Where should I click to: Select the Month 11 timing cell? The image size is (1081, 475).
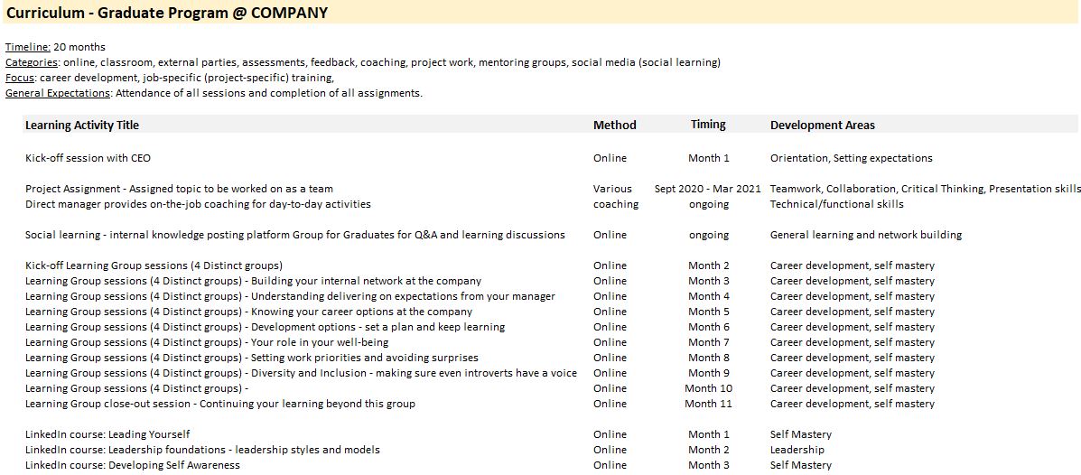(x=708, y=404)
